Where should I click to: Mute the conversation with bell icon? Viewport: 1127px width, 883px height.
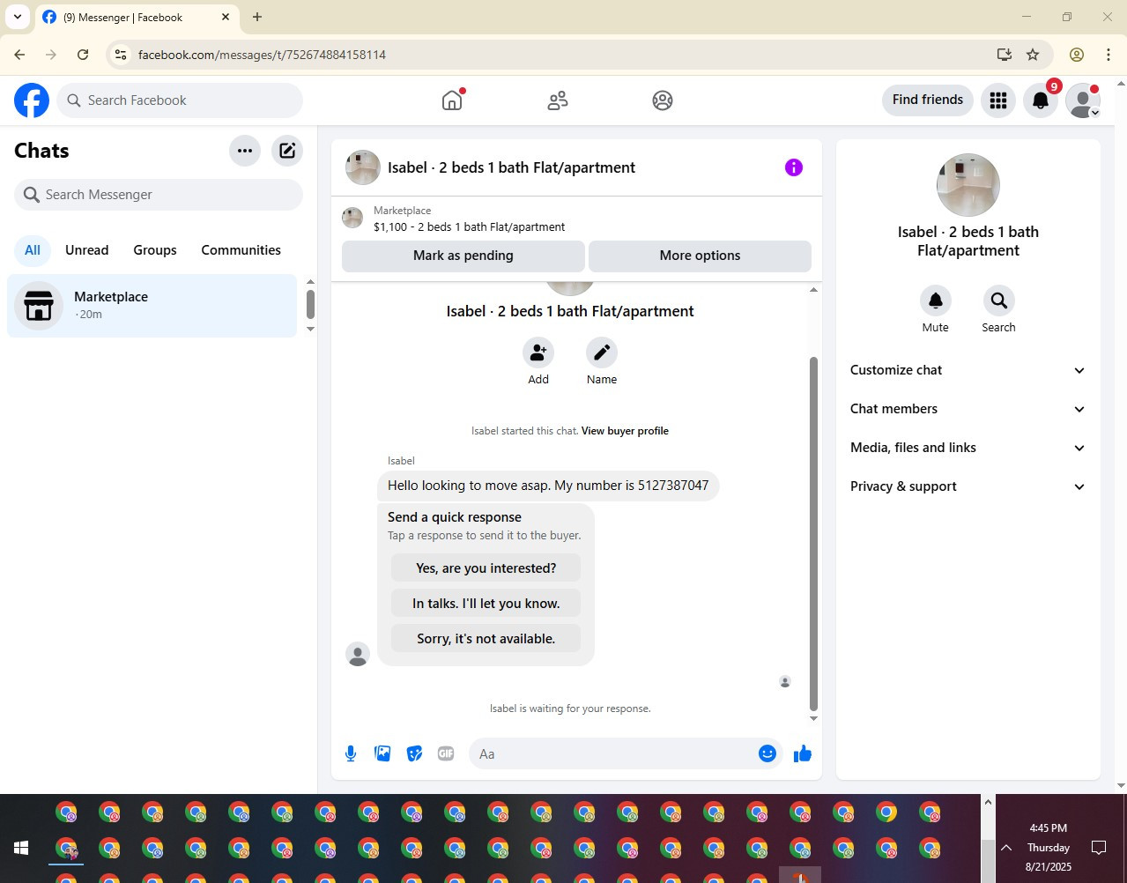click(x=936, y=301)
